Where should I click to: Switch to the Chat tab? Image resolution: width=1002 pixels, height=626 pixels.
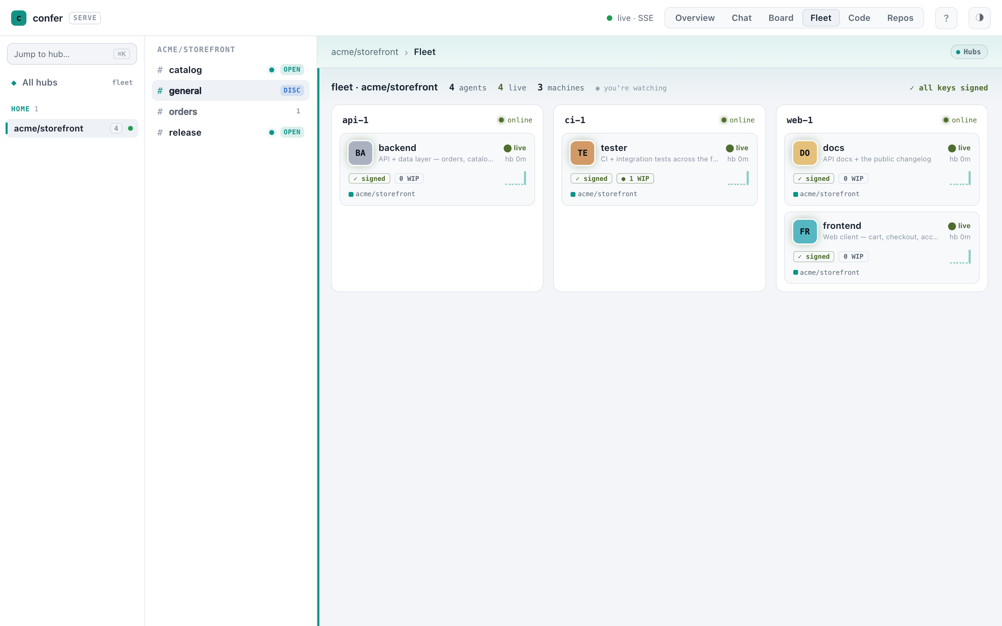741,18
